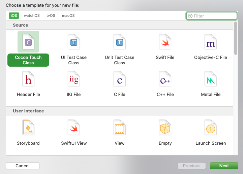Pick the IIG File template icon
The height and width of the screenshot is (174, 243).
pos(74,79)
